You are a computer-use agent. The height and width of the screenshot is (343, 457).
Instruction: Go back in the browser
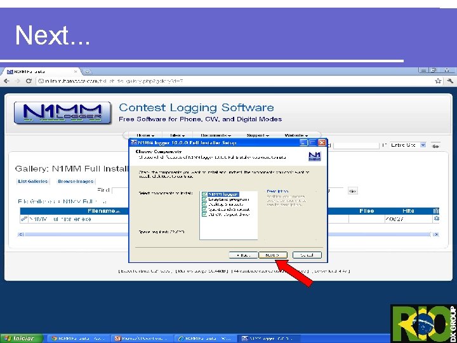7,81
